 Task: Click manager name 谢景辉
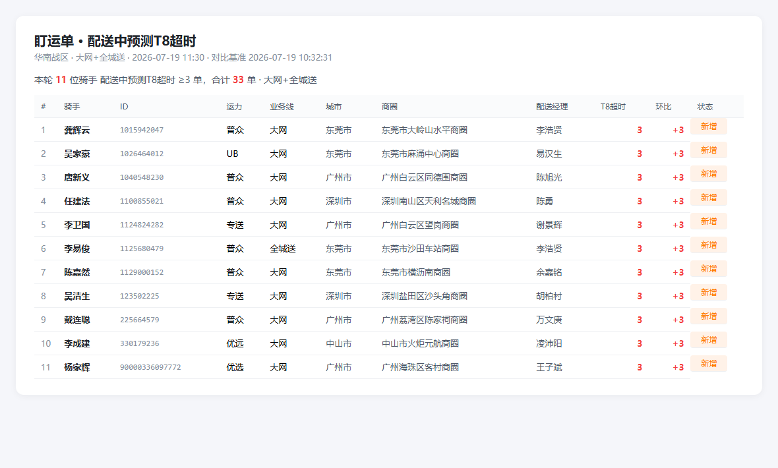point(549,225)
